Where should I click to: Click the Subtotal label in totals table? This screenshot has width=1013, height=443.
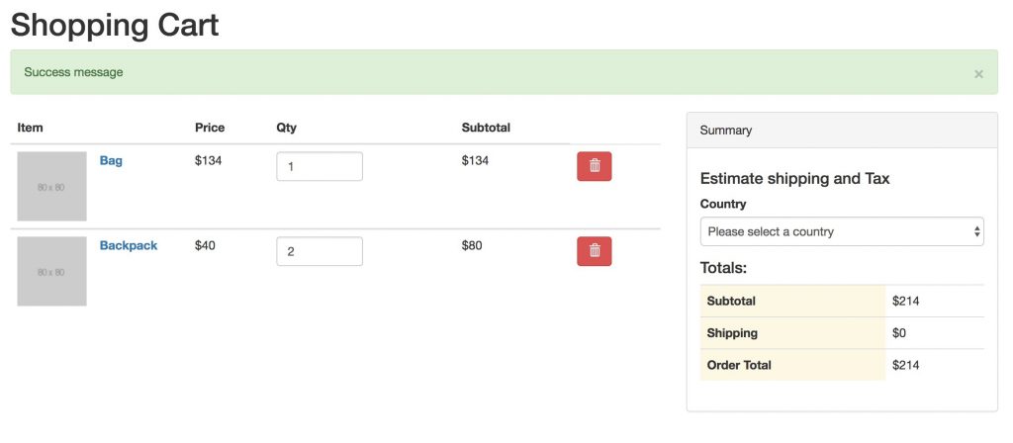[731, 301]
